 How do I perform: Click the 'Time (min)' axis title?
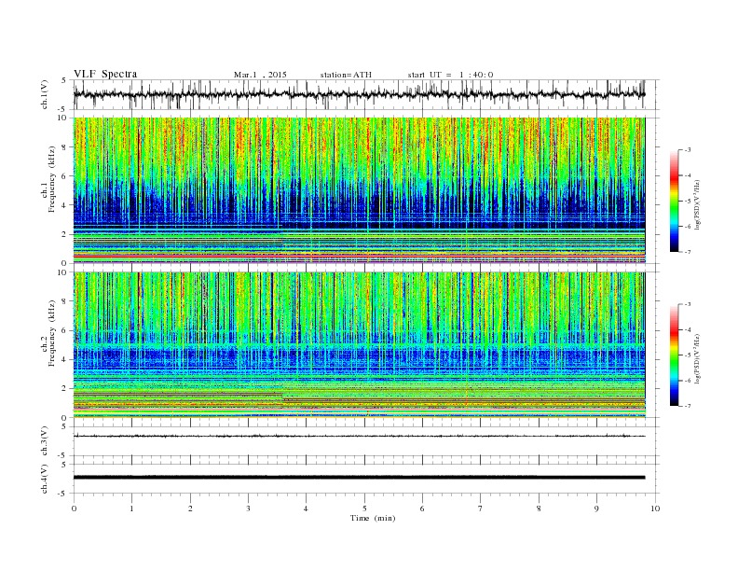[373, 518]
